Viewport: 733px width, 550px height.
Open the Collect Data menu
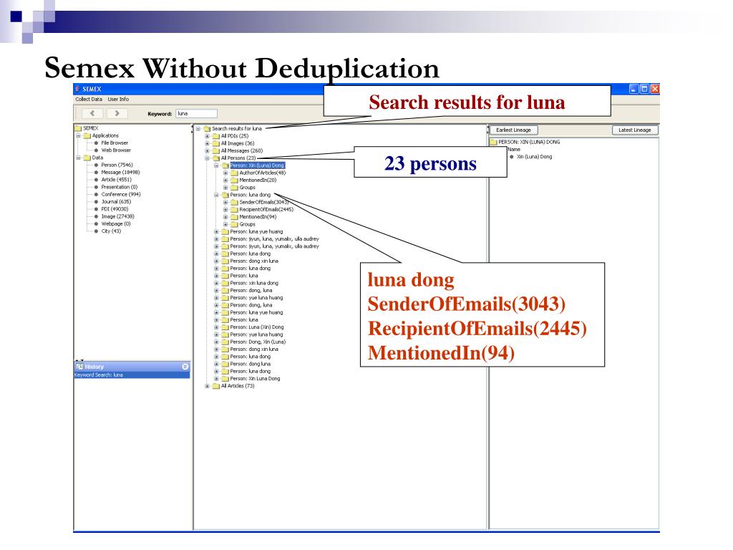click(89, 99)
